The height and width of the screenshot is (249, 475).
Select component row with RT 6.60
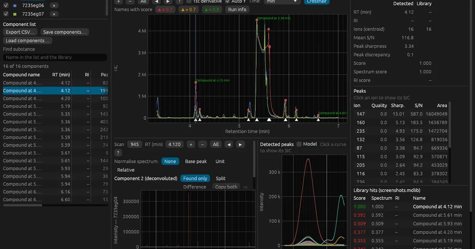click(55, 200)
